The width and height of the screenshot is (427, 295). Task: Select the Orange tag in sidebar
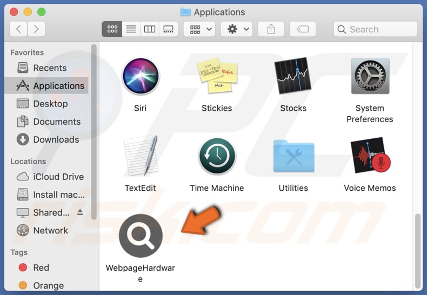(46, 285)
